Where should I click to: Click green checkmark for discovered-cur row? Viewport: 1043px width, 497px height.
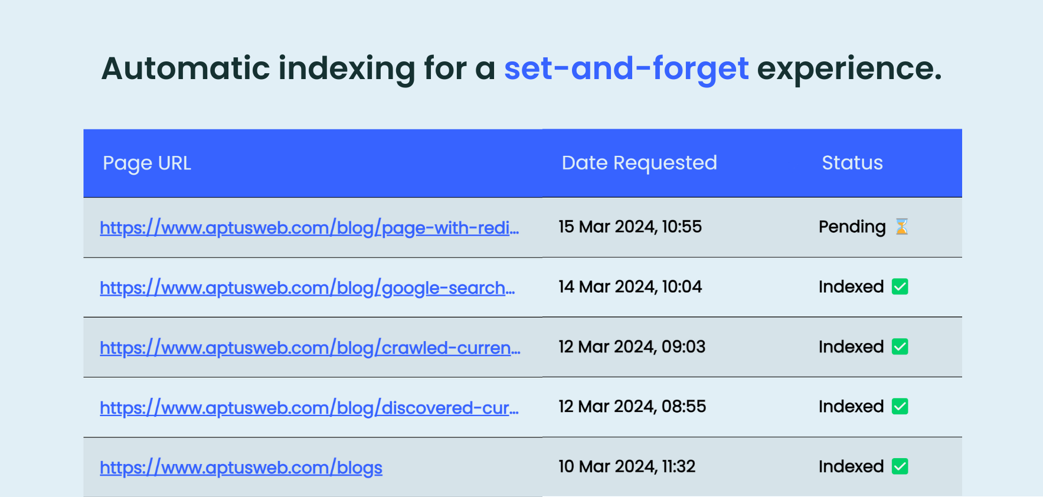(900, 407)
